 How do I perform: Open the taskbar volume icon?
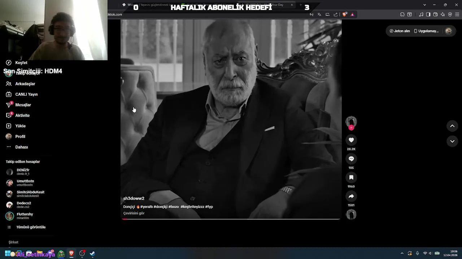click(430, 254)
